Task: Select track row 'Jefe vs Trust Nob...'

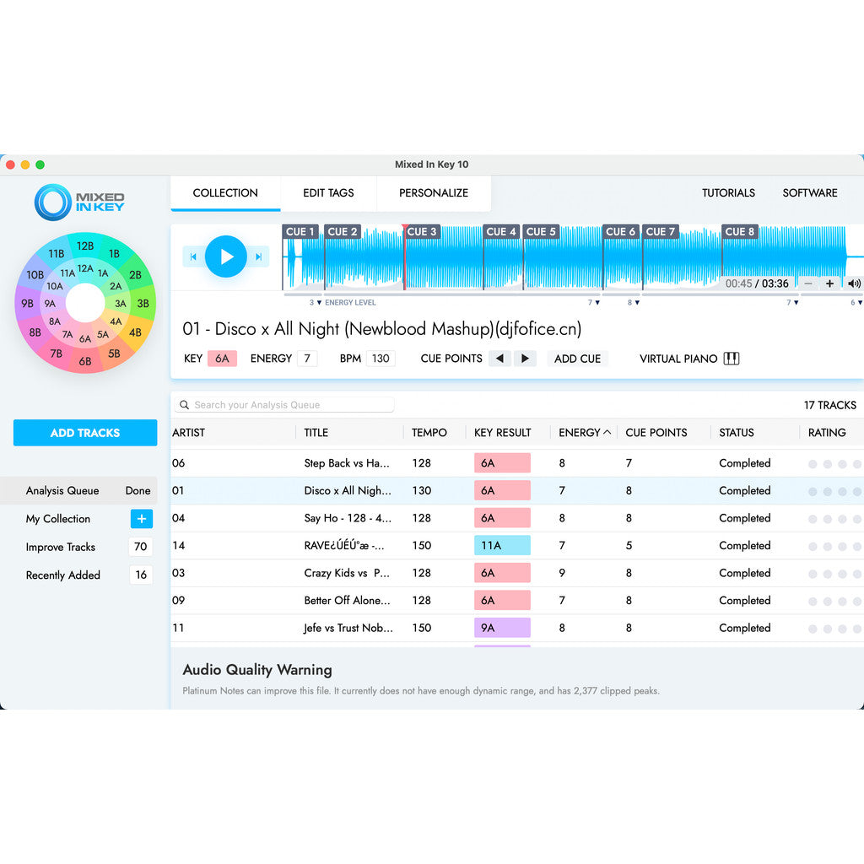Action: coord(517,628)
